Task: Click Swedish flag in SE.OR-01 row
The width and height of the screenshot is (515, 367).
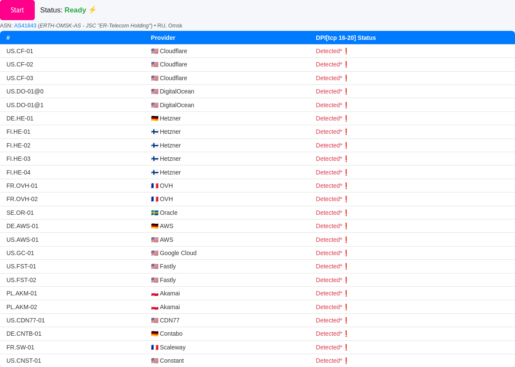Action: click(154, 213)
